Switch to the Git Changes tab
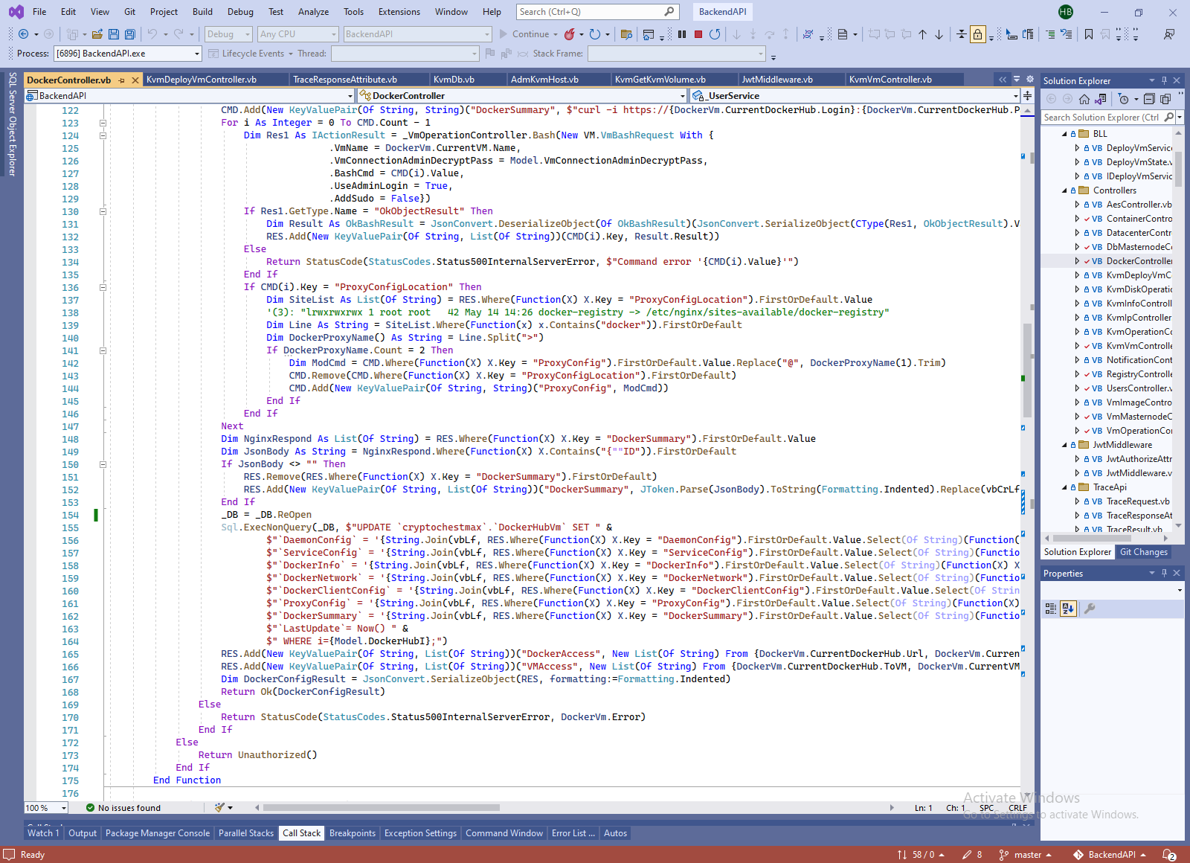The image size is (1190, 863). 1144,552
